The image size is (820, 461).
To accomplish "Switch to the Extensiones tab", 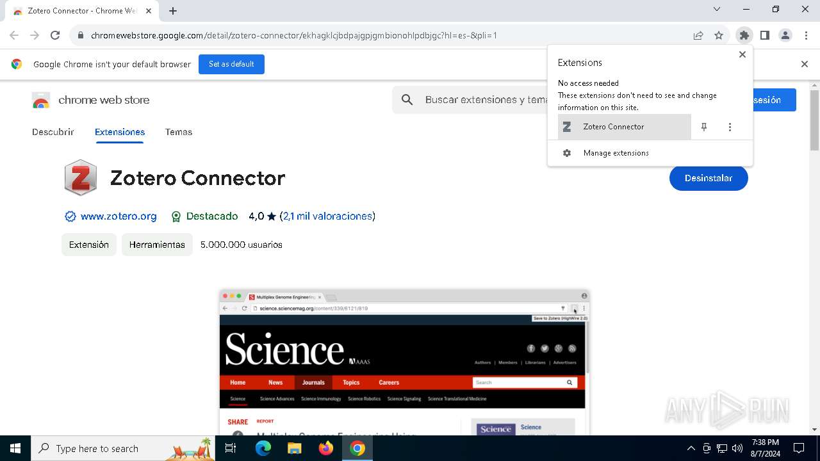I will [120, 132].
